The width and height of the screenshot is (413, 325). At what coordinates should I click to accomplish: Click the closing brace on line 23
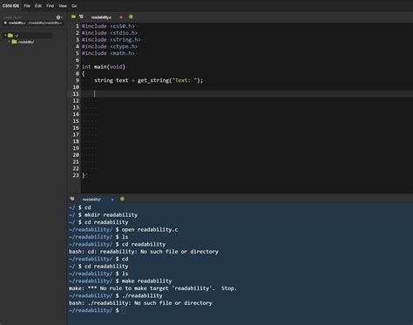[x=84, y=175]
